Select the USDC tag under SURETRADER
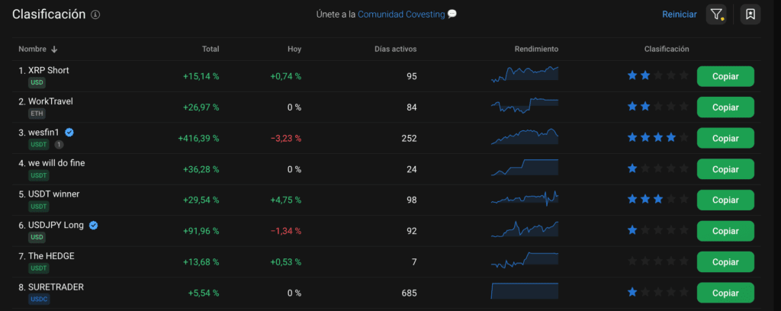Screen dimensions: 781x311 pos(39,300)
